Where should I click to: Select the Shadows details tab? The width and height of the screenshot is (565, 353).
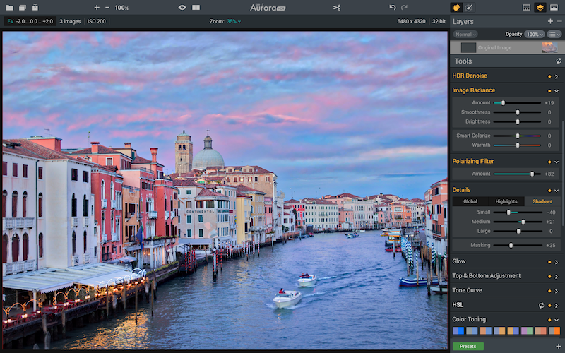click(x=542, y=201)
